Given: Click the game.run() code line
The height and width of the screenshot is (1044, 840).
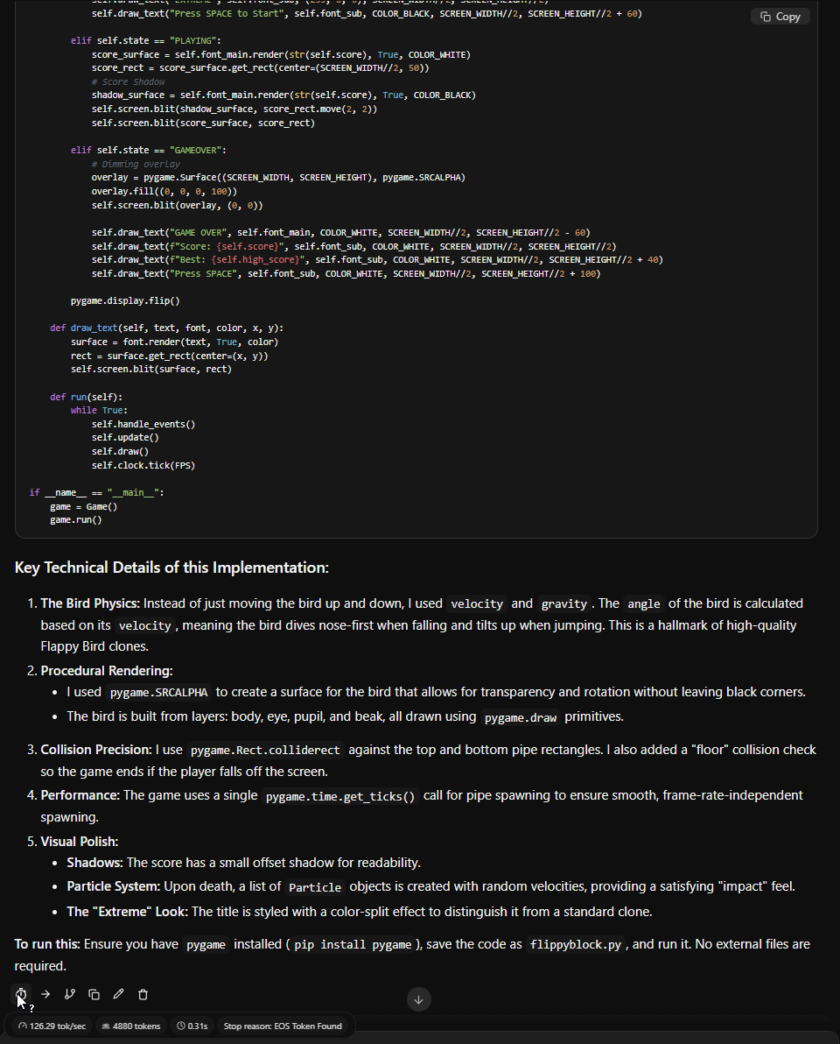Looking at the screenshot, I should [x=76, y=520].
